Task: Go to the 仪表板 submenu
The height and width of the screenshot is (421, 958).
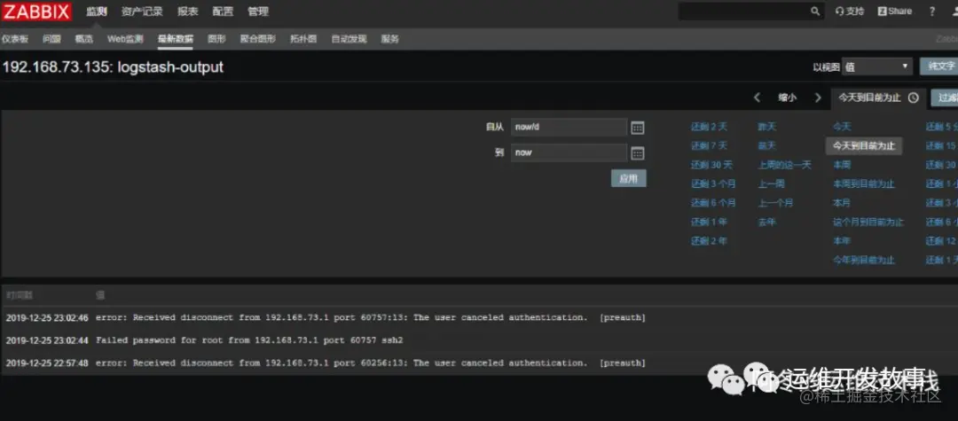Action: [x=15, y=39]
